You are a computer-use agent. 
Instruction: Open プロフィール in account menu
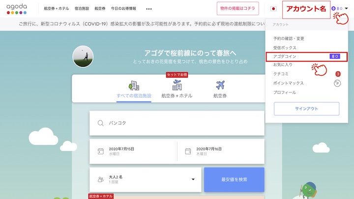point(285,92)
